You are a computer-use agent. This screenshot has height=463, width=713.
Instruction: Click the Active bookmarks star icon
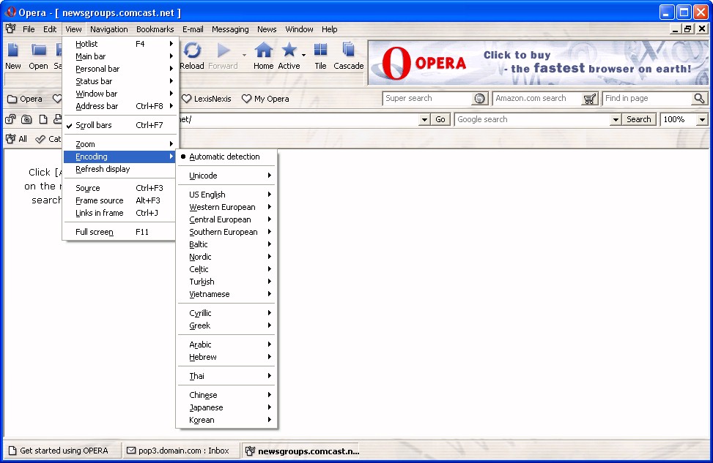(x=289, y=51)
